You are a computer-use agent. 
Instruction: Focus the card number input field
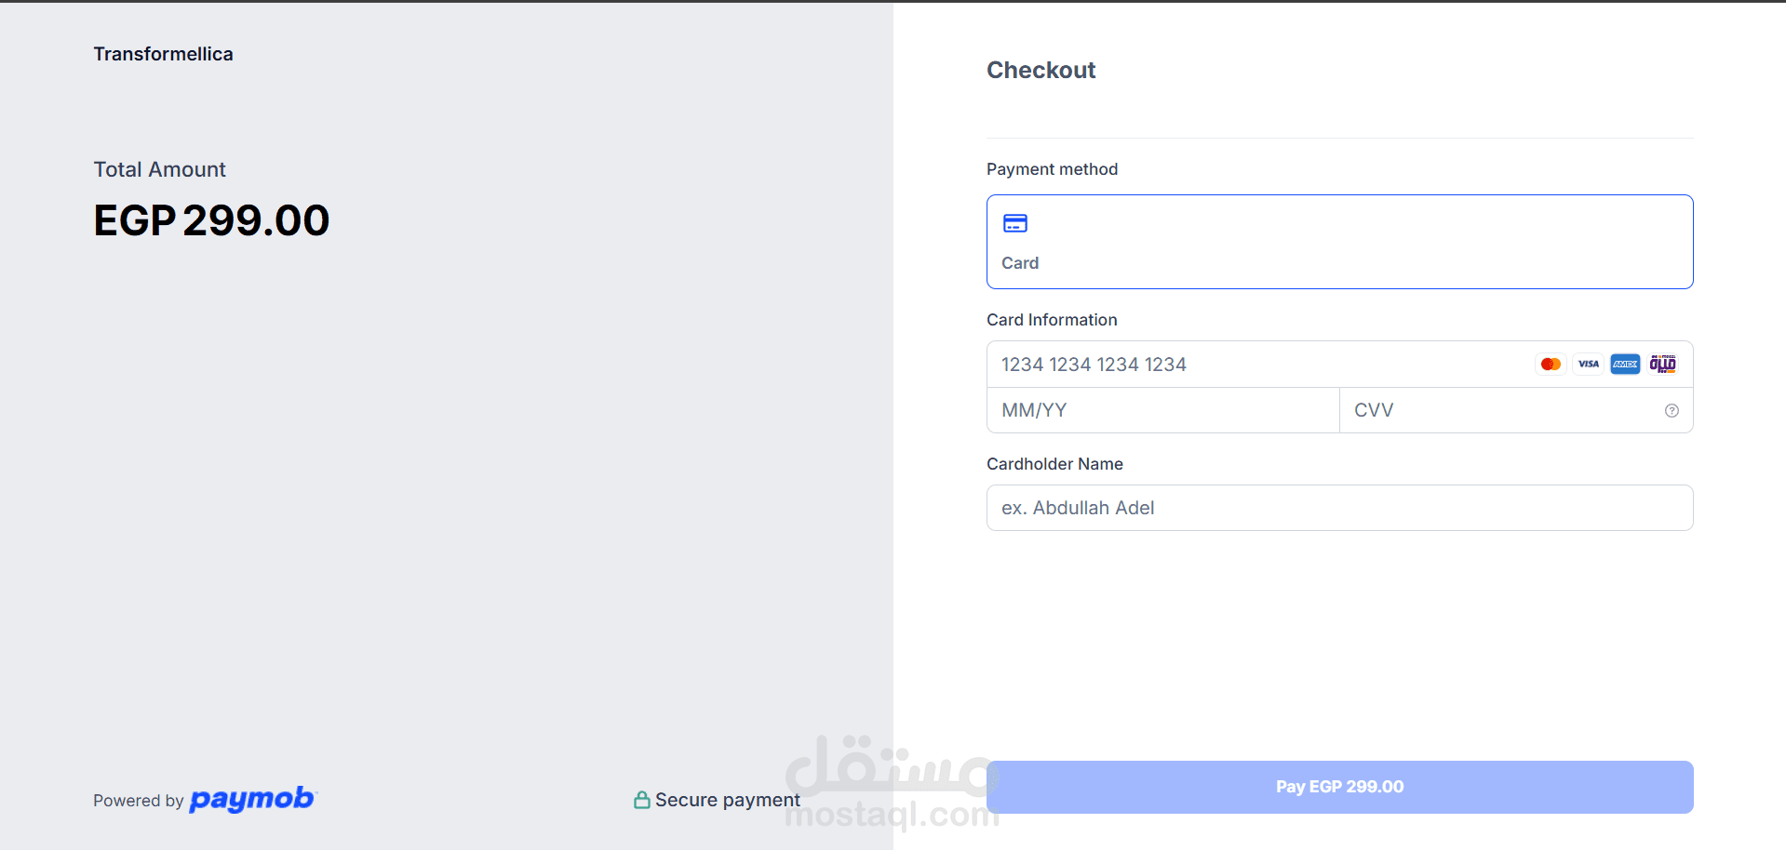point(1339,365)
